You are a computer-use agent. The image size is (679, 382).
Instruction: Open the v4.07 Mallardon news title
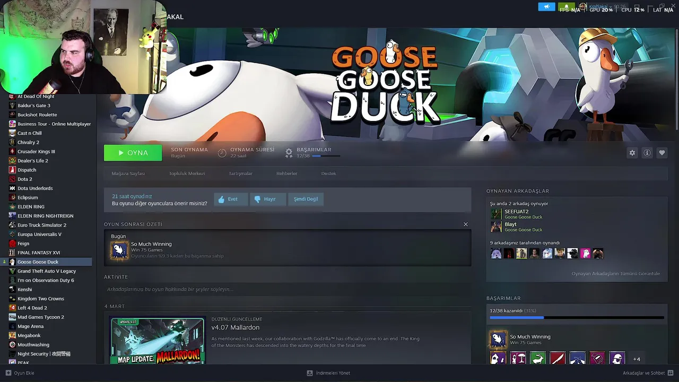coord(235,327)
